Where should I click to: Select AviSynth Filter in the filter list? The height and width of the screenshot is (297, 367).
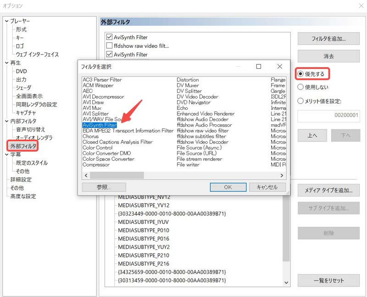click(100, 125)
